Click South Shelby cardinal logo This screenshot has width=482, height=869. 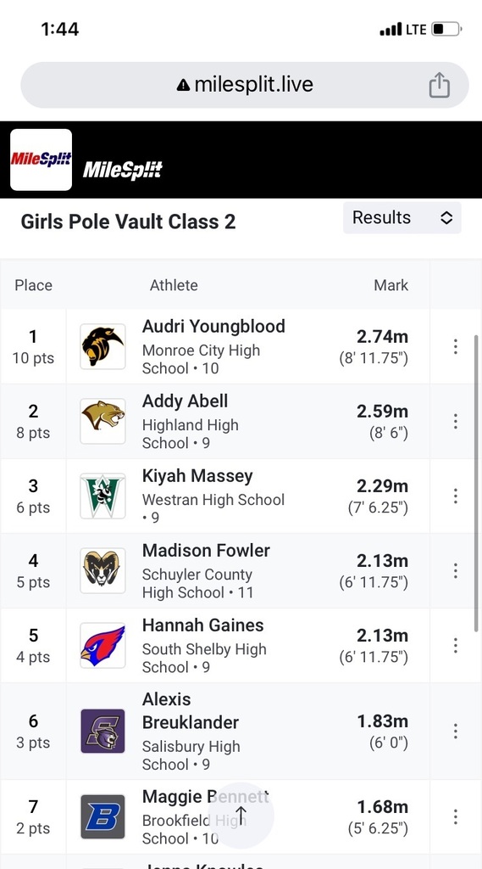[x=103, y=645]
